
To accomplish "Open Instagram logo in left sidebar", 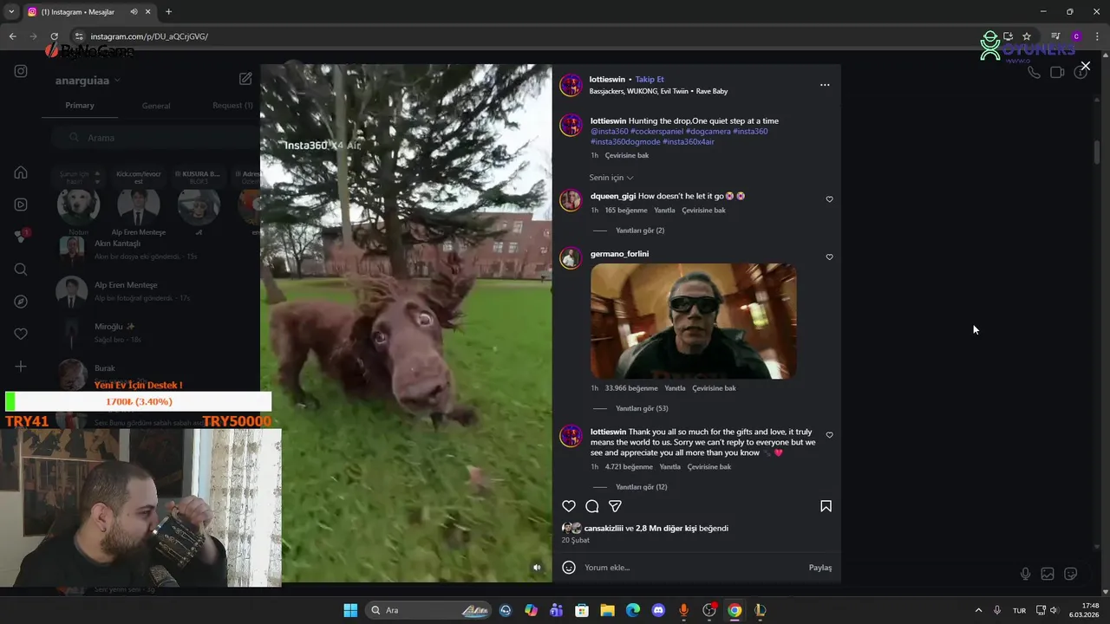I will click(x=21, y=71).
